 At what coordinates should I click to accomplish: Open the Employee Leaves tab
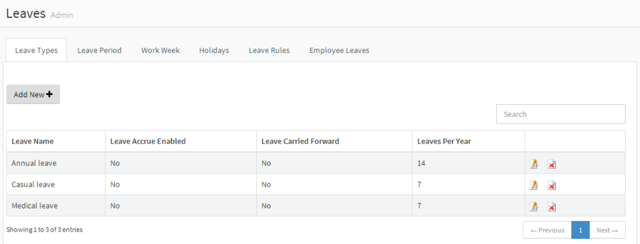339,51
